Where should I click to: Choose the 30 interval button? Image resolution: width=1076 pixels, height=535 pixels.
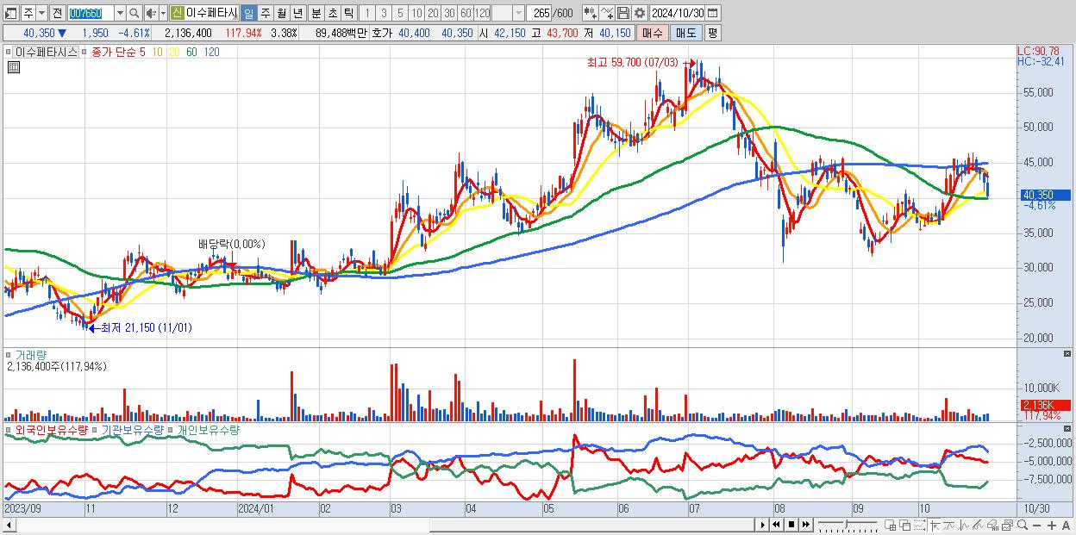449,13
